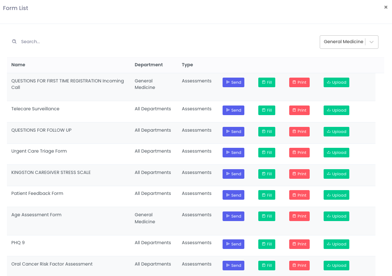Send the Oral Cancer Risk Factor Assessment
Image resolution: width=392 pixels, height=276 pixels.
pyautogui.click(x=233, y=266)
